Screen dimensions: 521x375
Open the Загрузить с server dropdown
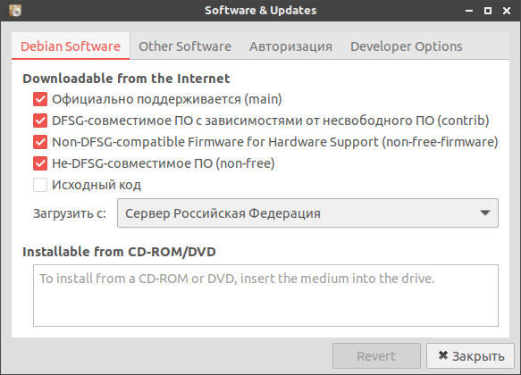point(307,213)
